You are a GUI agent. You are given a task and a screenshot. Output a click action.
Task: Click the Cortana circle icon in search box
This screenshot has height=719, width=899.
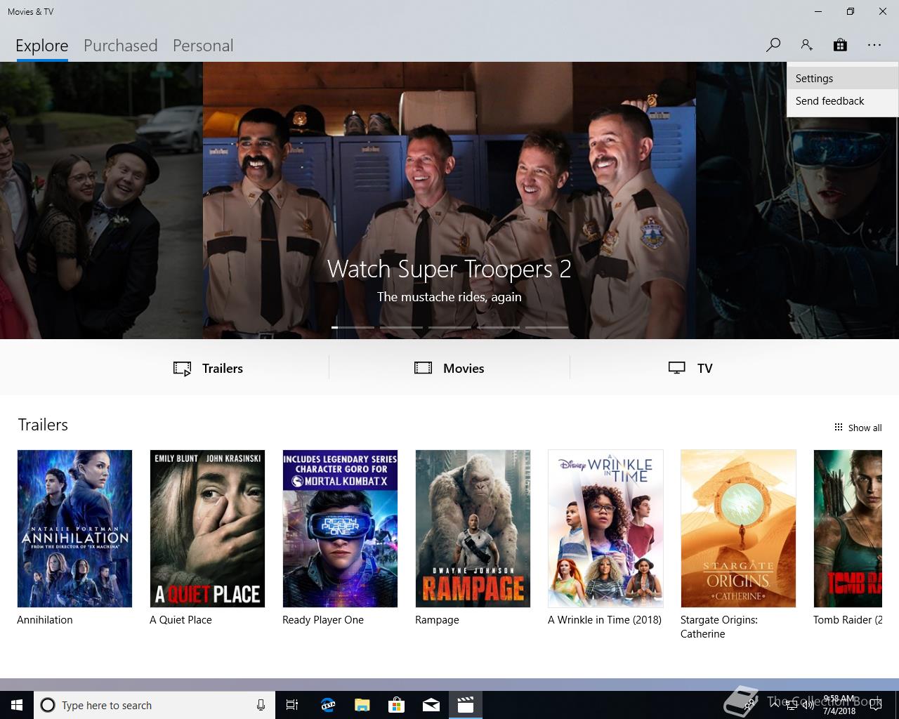tap(48, 705)
